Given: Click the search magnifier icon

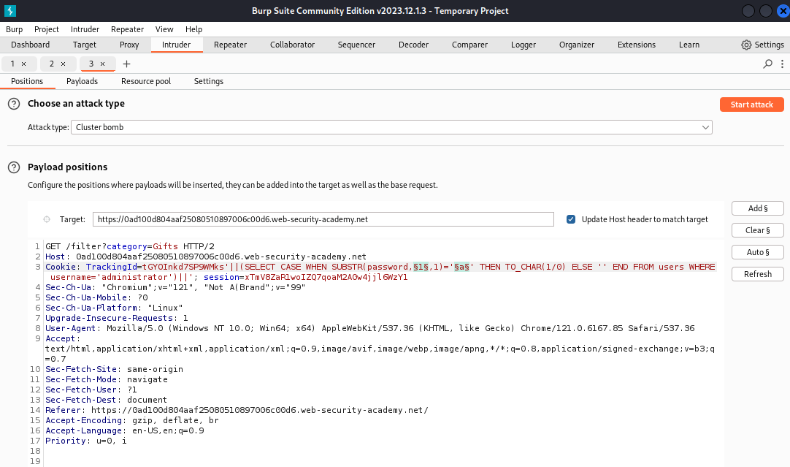Looking at the screenshot, I should 767,64.
